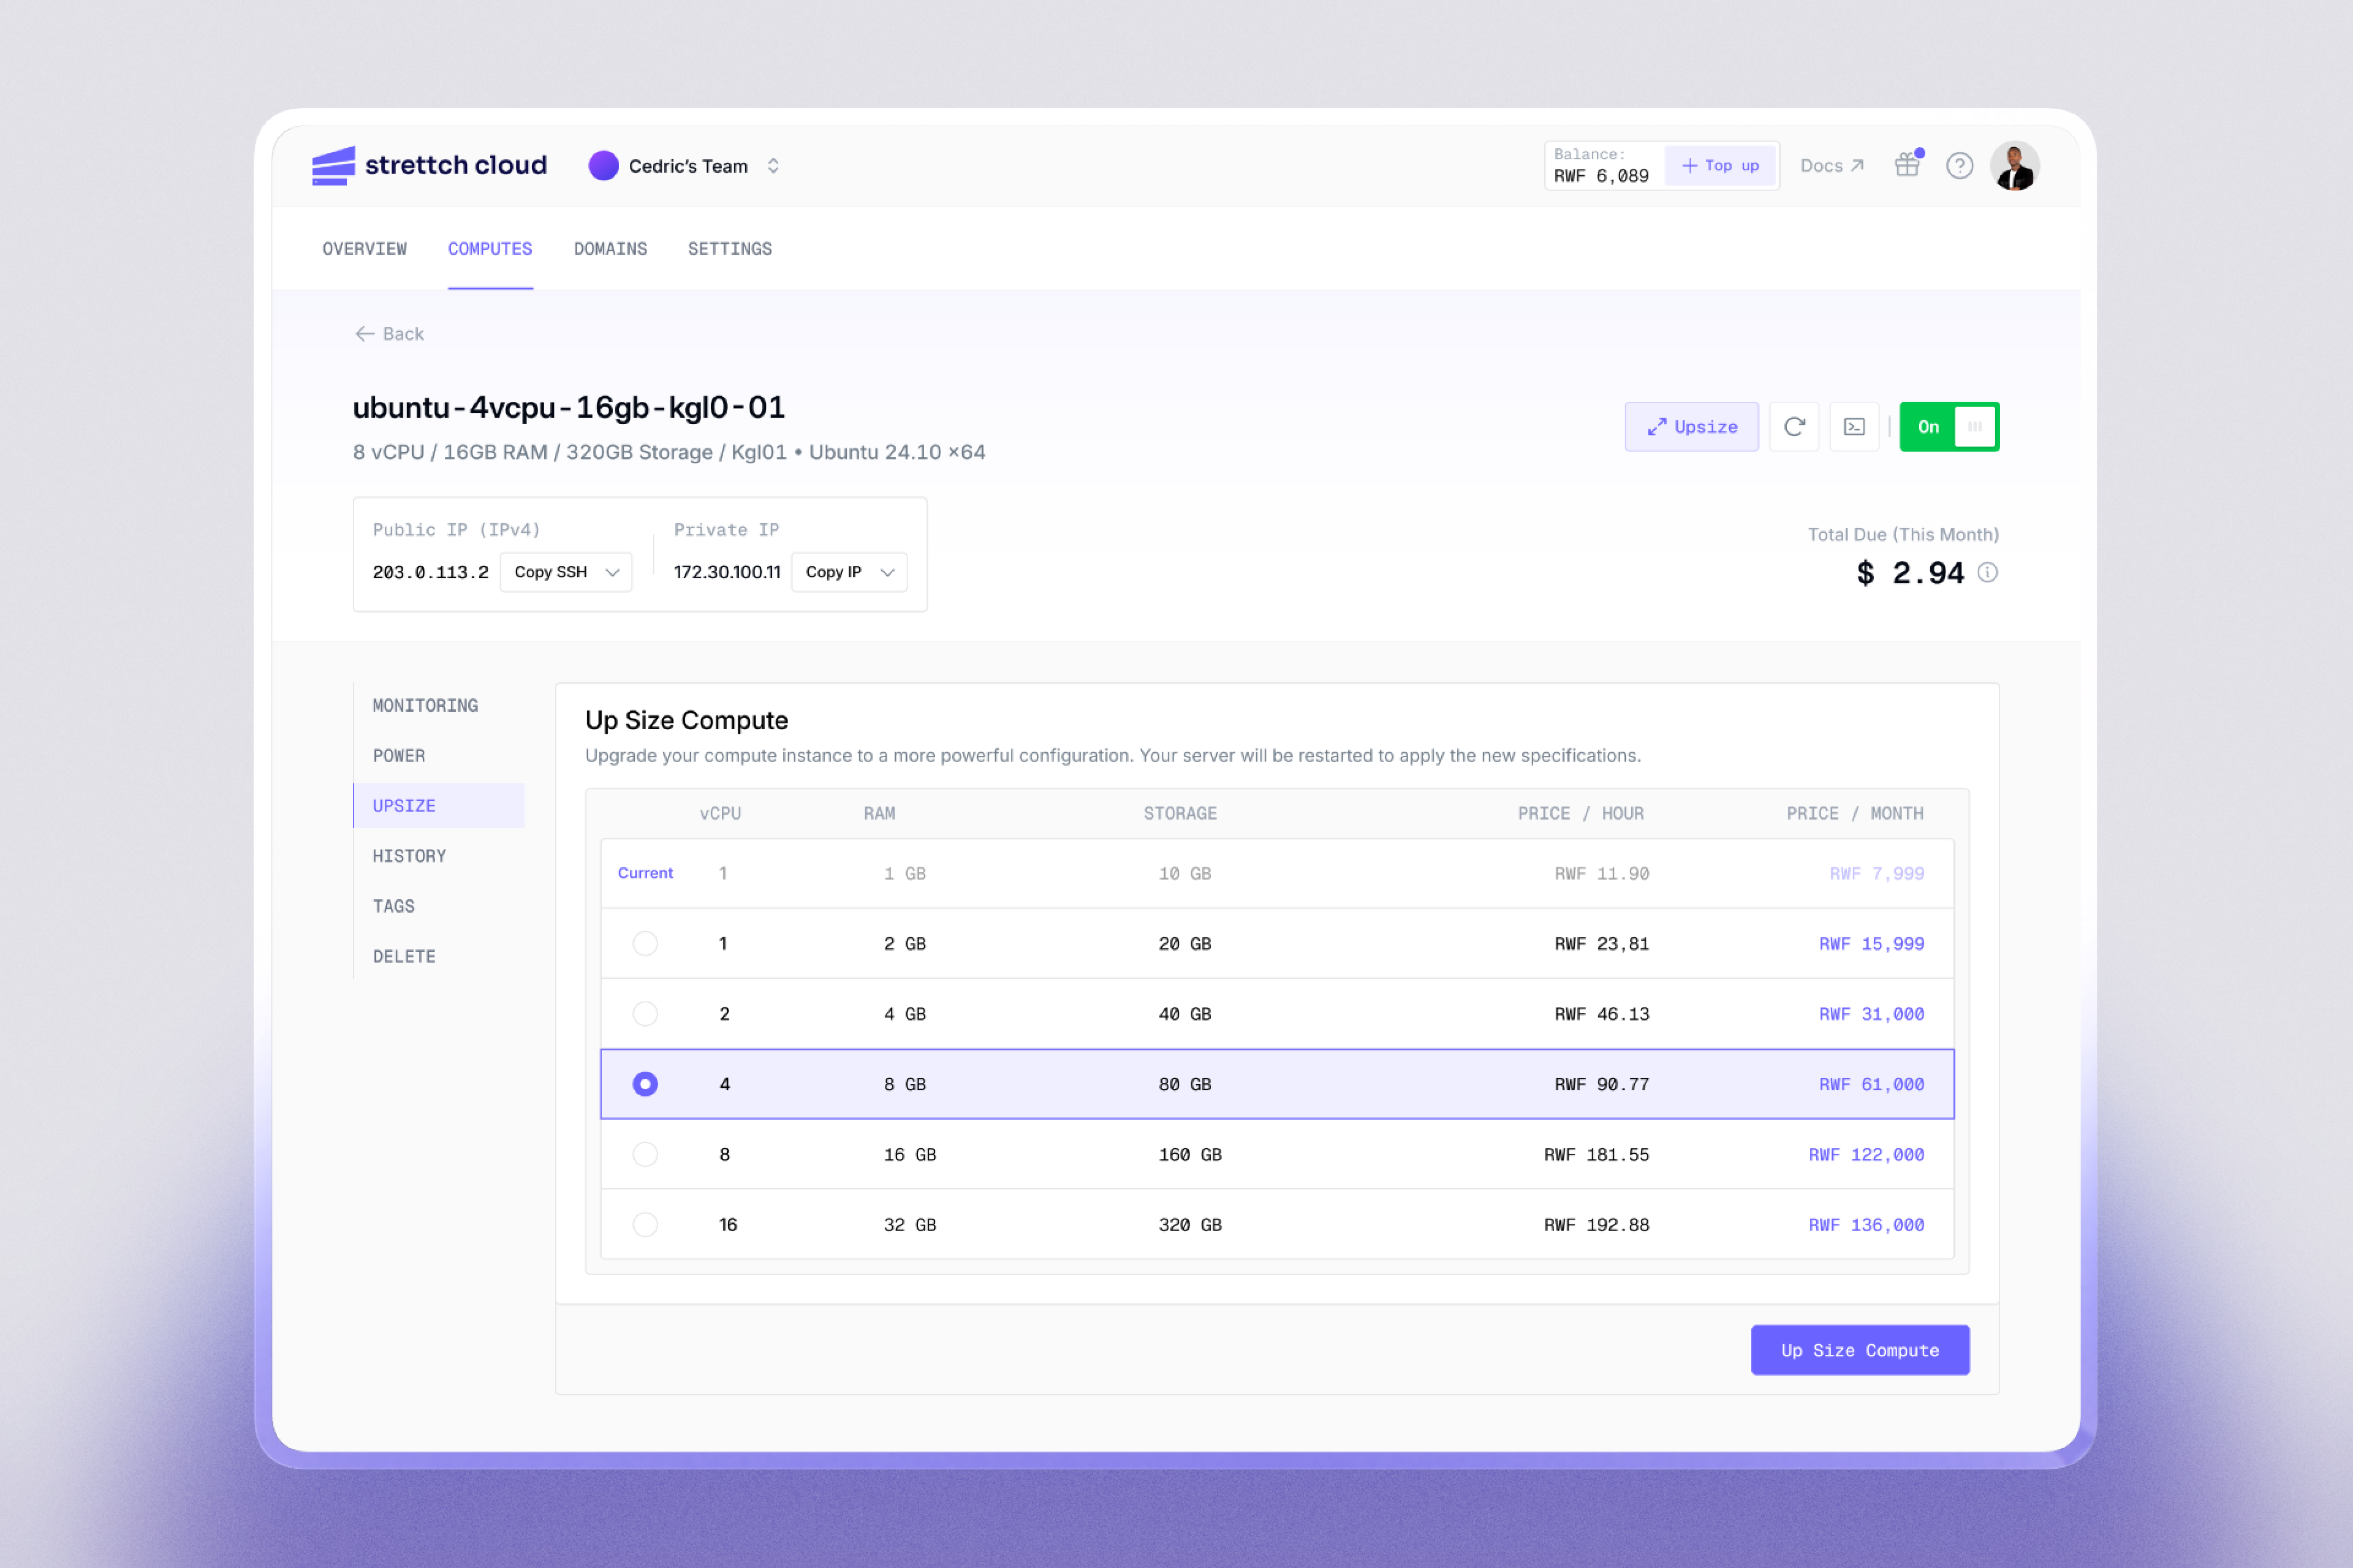Expand the Copy IP dropdown
2353x1568 pixels.
click(887, 572)
